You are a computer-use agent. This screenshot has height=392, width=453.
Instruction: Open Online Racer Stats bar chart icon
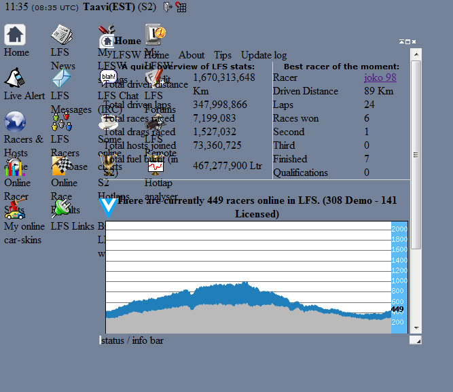coord(14,166)
